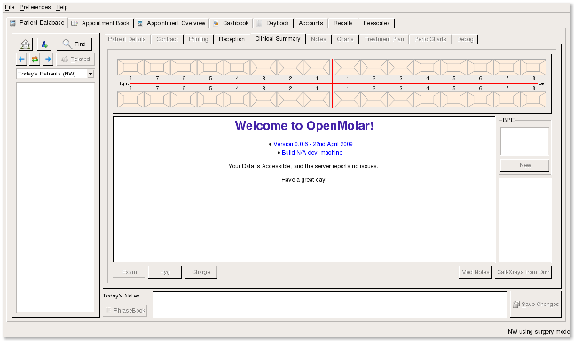This screenshot has height=341, width=574.
Task: Select lower right tooth 5 in chart
Action: [210, 99]
